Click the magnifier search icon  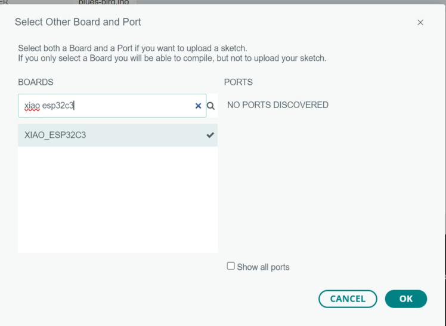[210, 106]
